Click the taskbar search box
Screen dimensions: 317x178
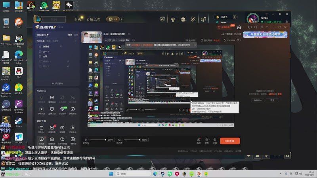click(x=133, y=174)
